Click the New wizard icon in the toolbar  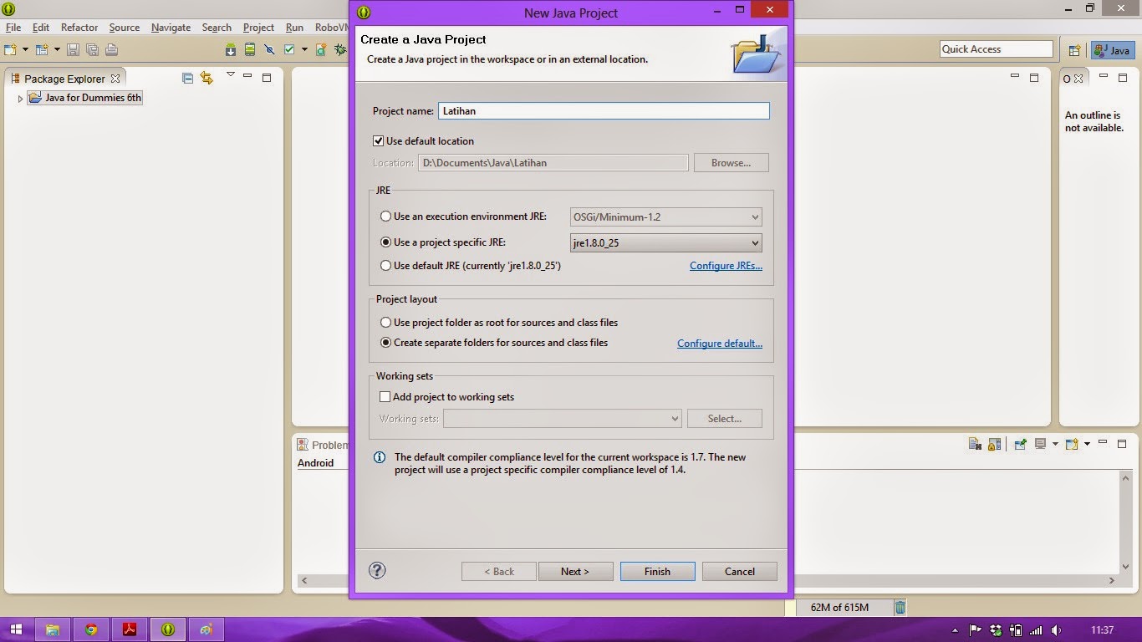(11, 49)
